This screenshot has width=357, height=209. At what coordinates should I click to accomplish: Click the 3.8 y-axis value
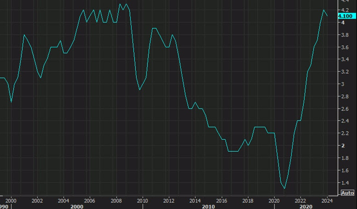(x=344, y=35)
